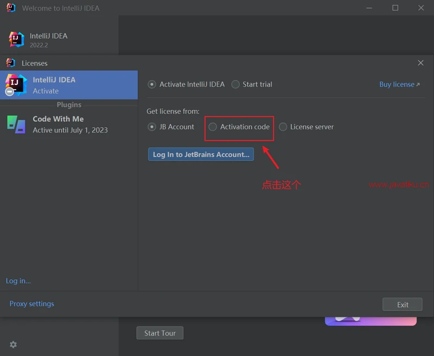Open Proxy settings
The width and height of the screenshot is (434, 356).
pos(32,304)
